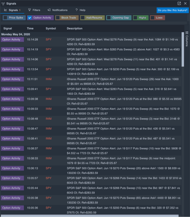190x217 pixels.
Task: Sort by the Time column header
Action: click(x=30, y=29)
